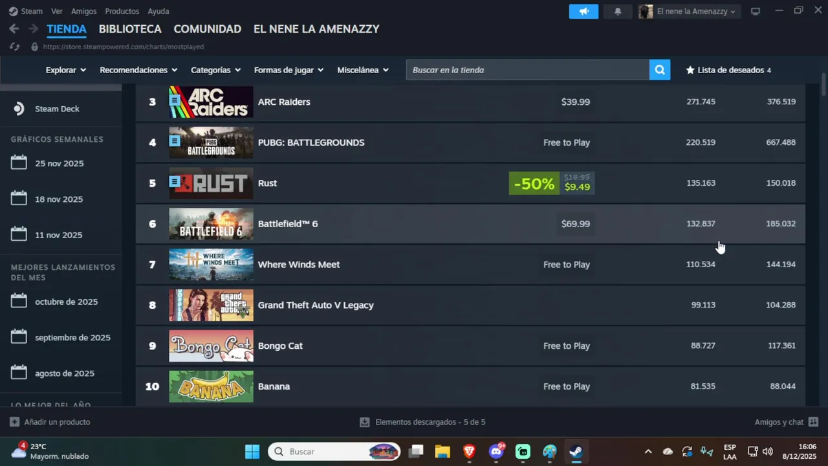Screen dimensions: 828x466
Task: Click the Rust -50% discount badge
Action: pos(534,183)
